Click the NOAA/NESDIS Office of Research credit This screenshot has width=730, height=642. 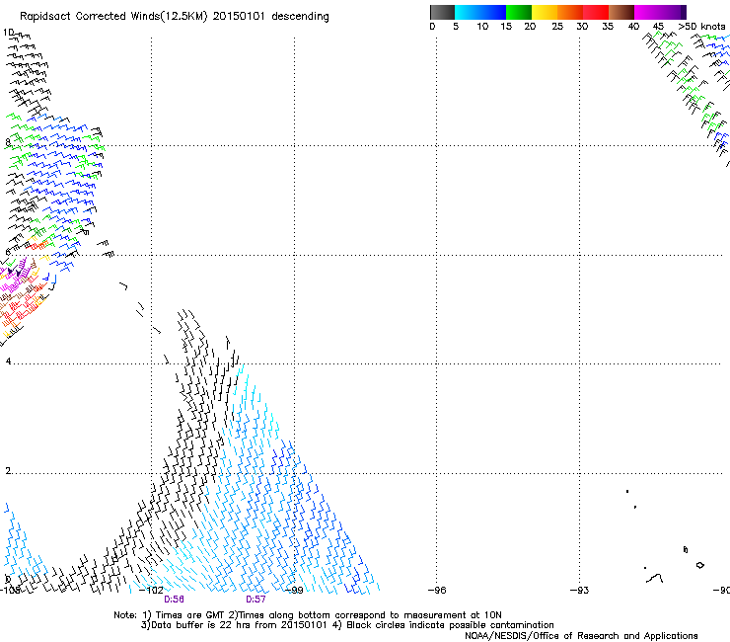(581, 636)
